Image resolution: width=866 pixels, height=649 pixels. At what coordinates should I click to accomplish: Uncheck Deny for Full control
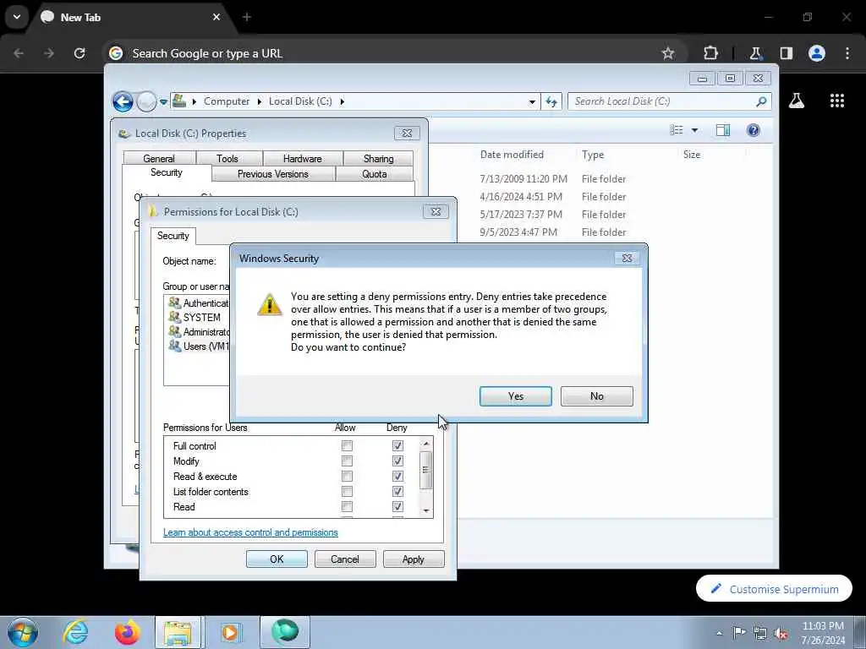click(397, 445)
